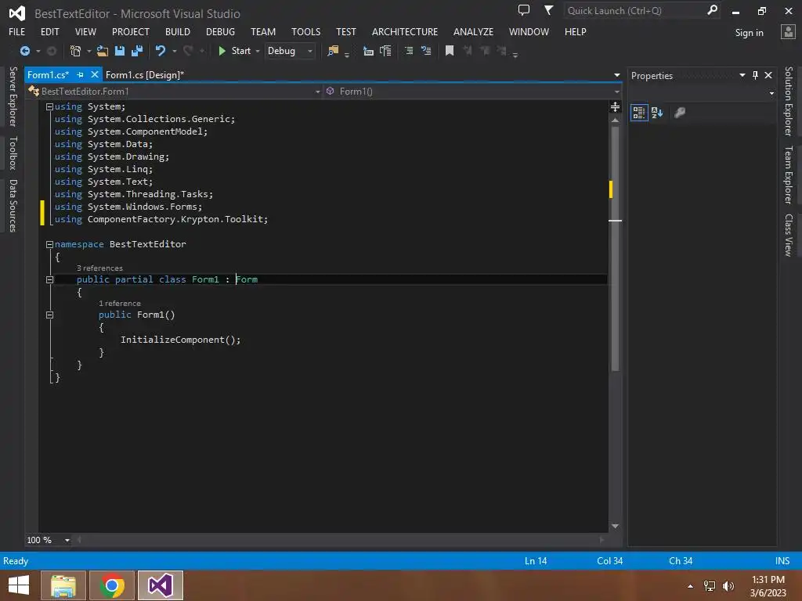The height and width of the screenshot is (601, 802).
Task: Undo the last edit with the Undo icon
Action: 161,51
